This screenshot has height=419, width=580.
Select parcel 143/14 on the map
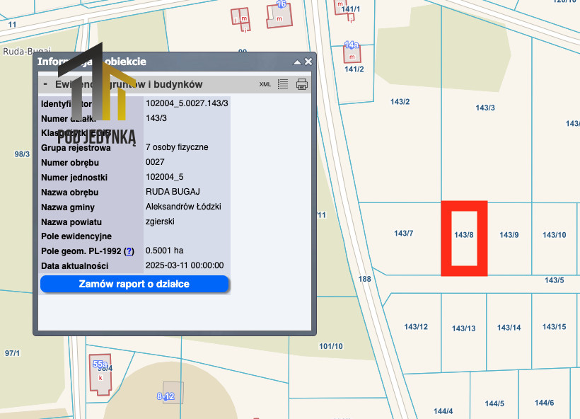(x=509, y=328)
